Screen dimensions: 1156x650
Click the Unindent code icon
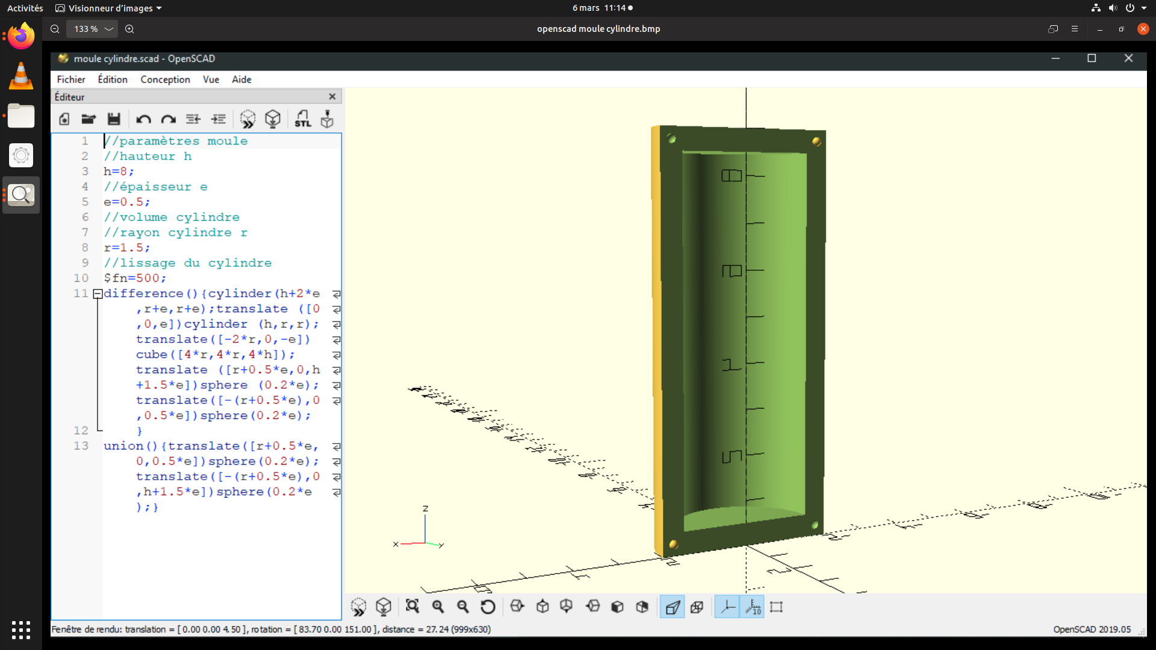[x=193, y=119]
